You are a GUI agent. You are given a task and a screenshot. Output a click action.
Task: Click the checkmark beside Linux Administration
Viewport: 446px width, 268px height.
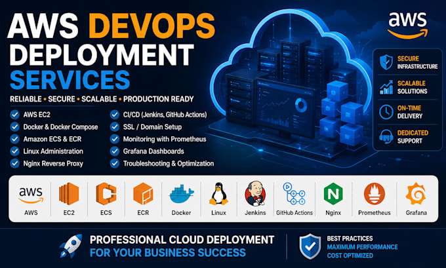click(x=14, y=151)
